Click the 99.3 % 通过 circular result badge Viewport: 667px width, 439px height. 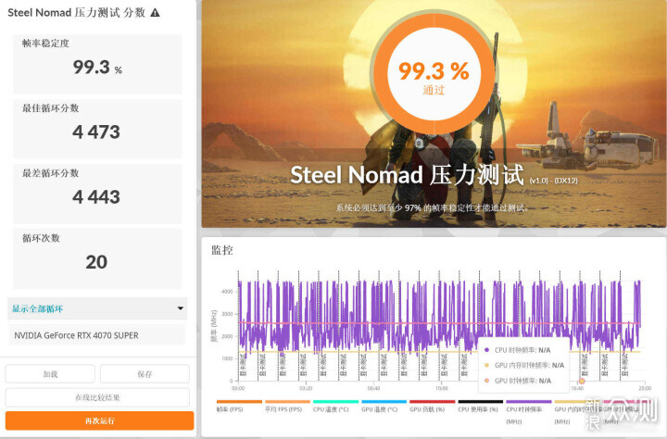click(434, 73)
